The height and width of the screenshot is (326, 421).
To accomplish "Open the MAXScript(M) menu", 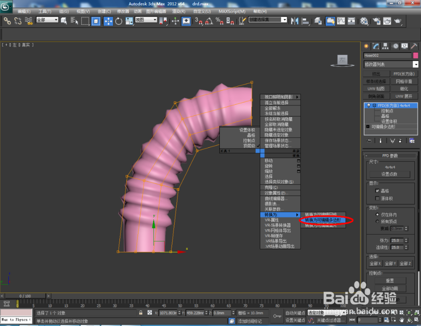I will point(232,11).
